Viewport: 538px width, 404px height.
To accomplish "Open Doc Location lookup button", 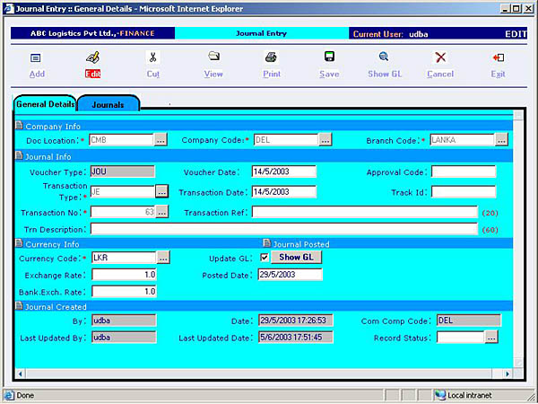I will pyautogui.click(x=161, y=140).
